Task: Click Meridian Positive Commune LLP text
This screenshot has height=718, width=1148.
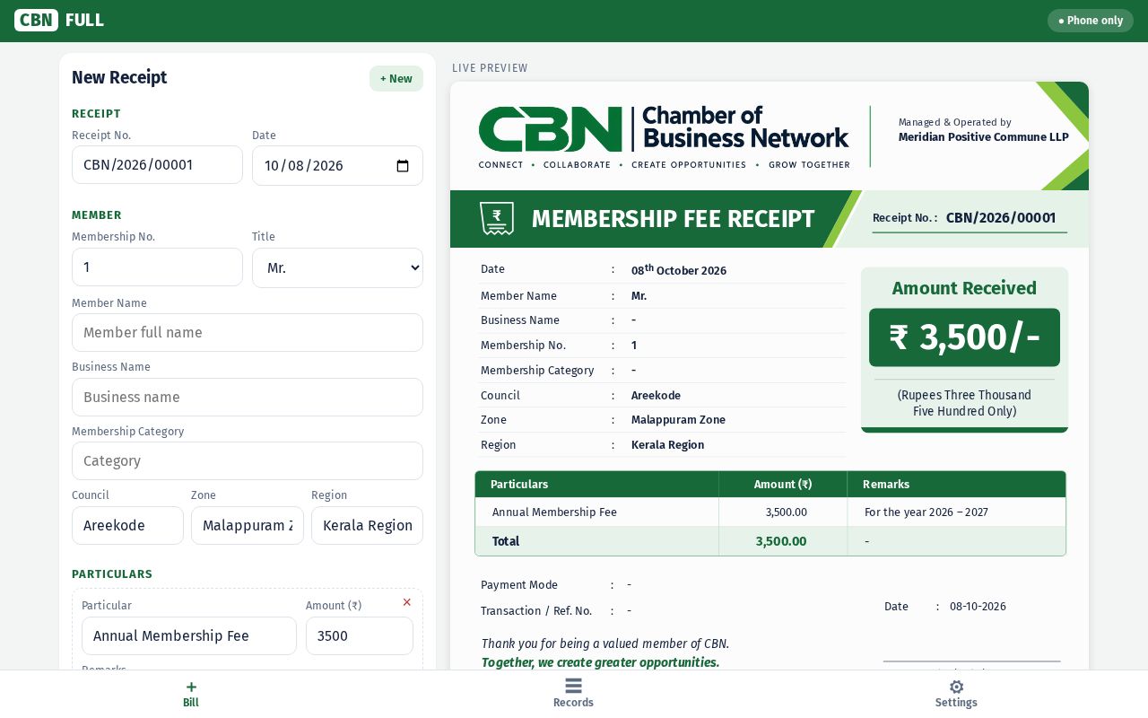Action: 984,136
